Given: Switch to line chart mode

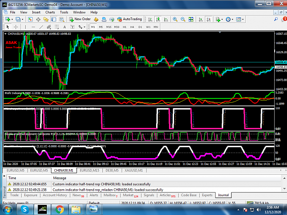Looking at the screenshot, I should pyautogui.click(x=166, y=19).
